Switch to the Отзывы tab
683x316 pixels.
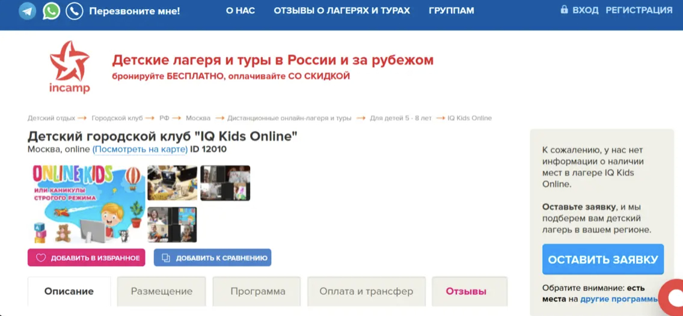point(470,291)
